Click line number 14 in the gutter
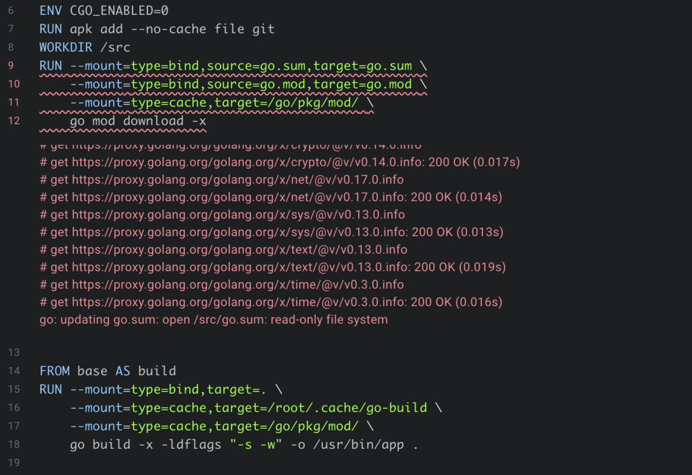 (x=13, y=371)
